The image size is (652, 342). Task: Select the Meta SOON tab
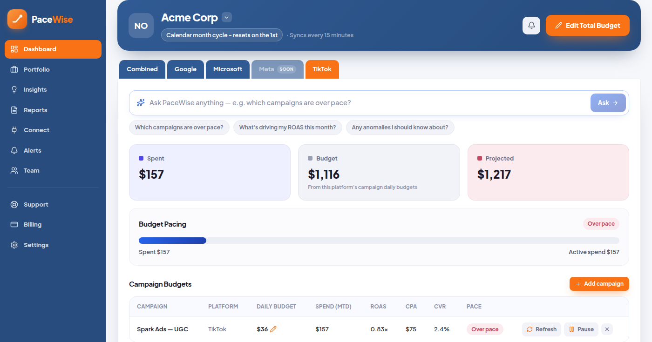point(278,69)
